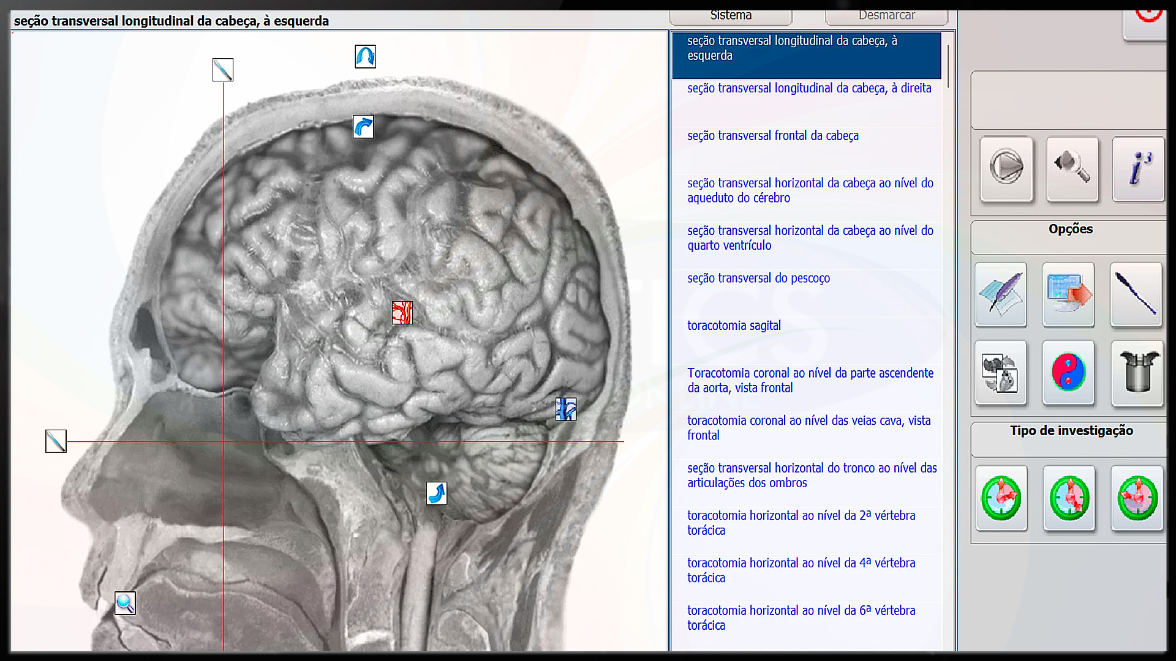Select the third green clock investigation type
Screen dimensions: 1176x661
[x=1137, y=498]
